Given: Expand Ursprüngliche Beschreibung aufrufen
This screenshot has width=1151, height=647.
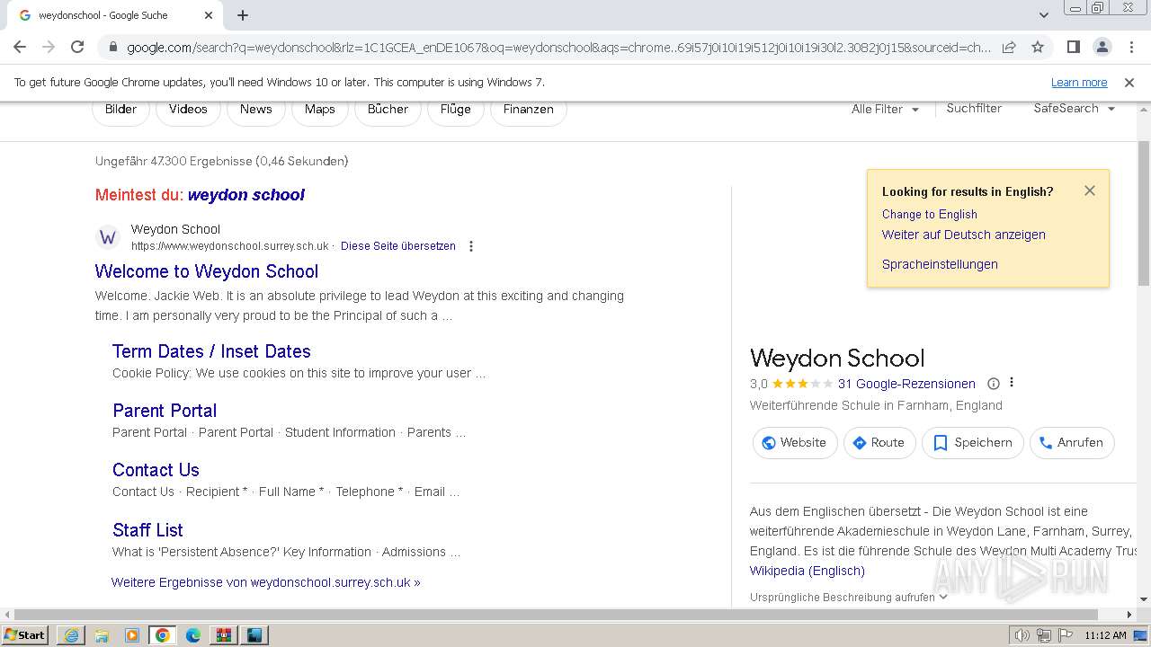Looking at the screenshot, I should point(848,597).
